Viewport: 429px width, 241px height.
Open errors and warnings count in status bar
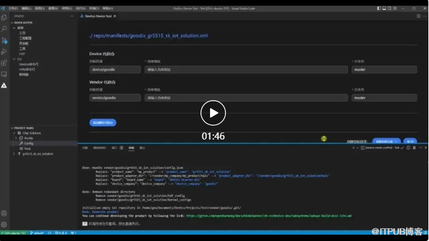coord(61,233)
